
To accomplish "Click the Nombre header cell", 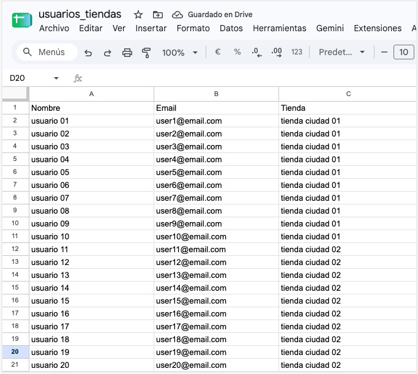I will pos(91,108).
